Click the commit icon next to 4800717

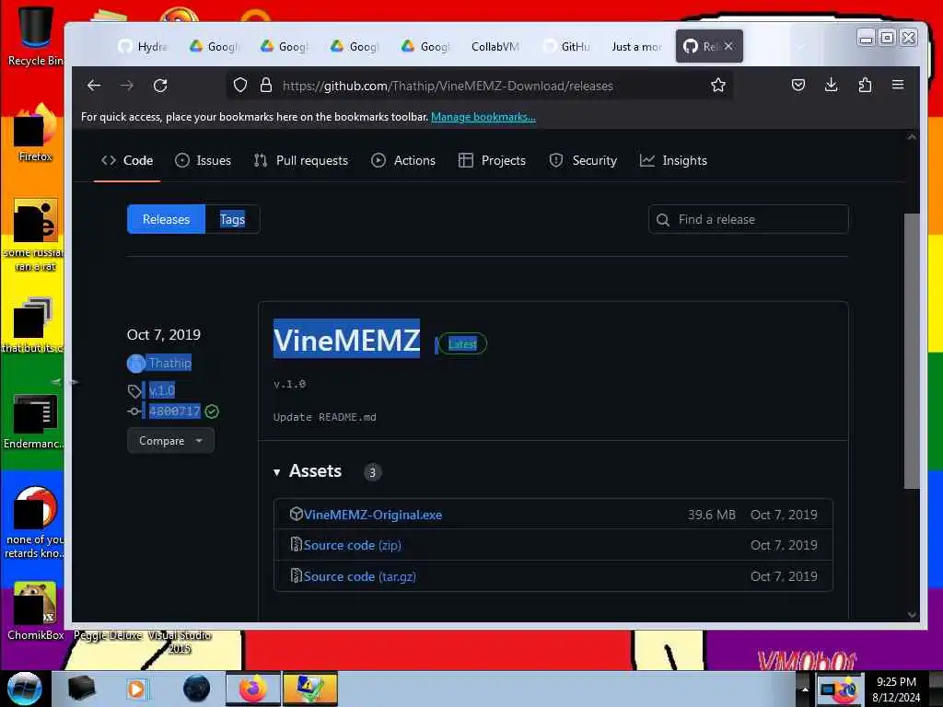pos(134,411)
